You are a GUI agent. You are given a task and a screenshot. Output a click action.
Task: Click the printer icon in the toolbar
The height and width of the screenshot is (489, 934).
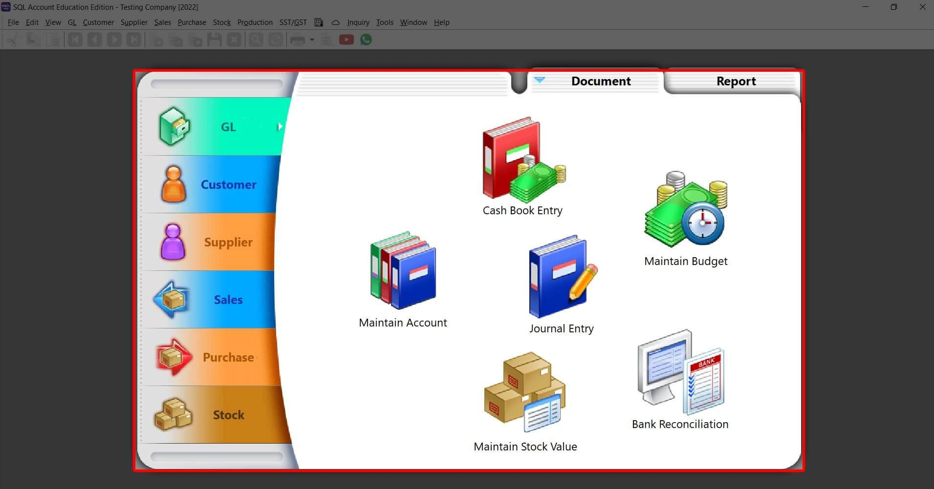pos(298,40)
